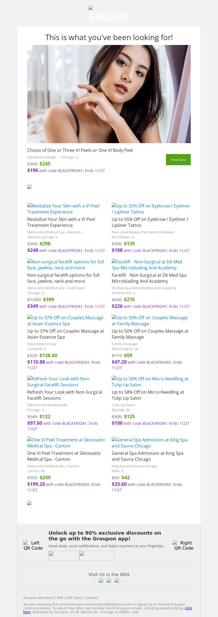Visit the Gift Cards footer link

coord(74,598)
